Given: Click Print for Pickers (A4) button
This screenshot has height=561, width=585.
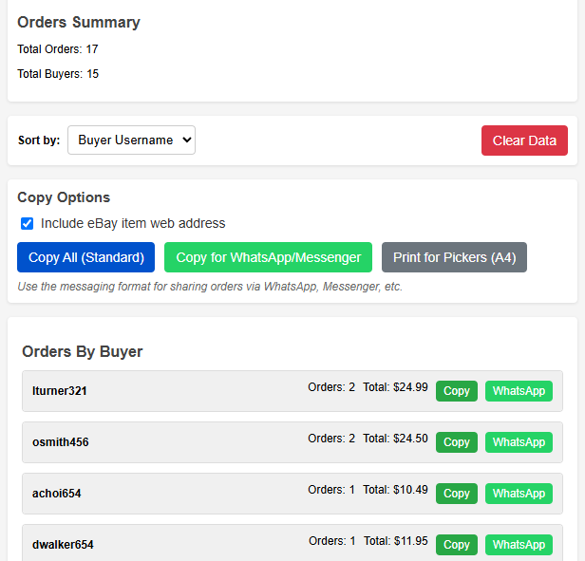Looking at the screenshot, I should point(454,257).
